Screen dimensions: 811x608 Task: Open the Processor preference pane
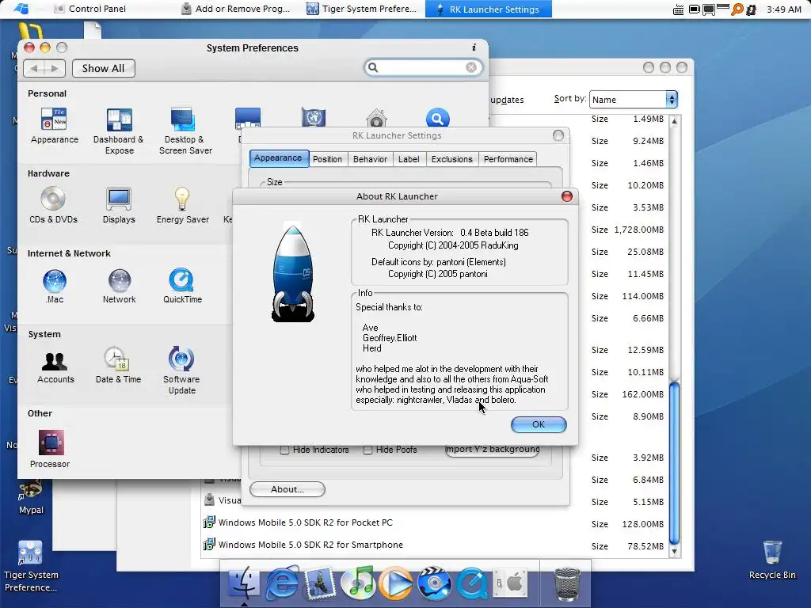50,450
